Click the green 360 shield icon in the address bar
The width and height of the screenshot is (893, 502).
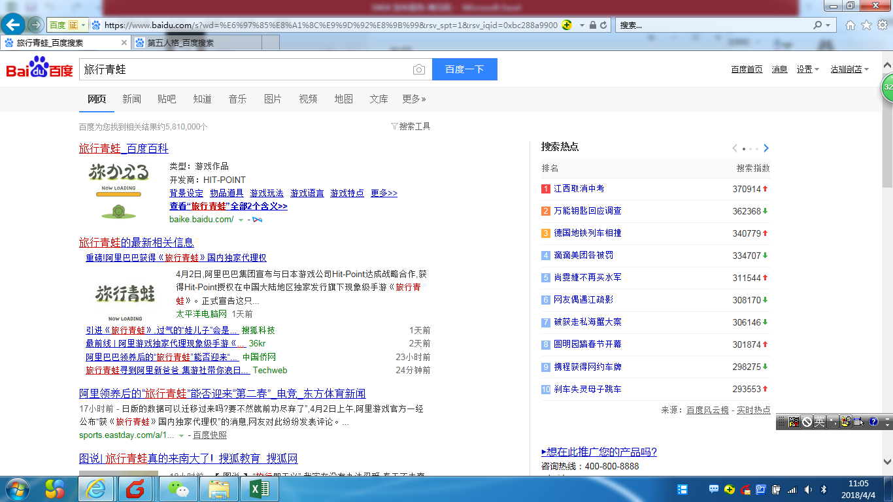coord(567,25)
